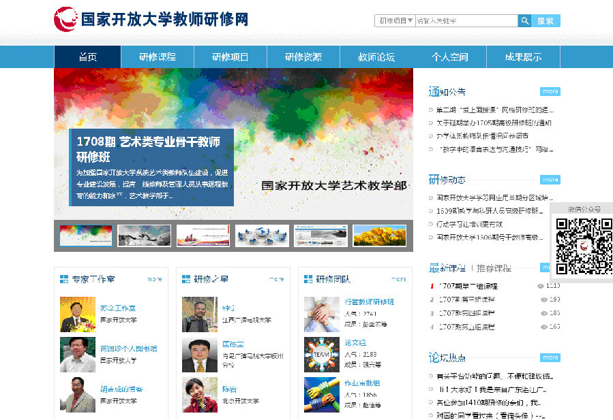The image size is (613, 420).
Task: Open the 研修项目 search category dropdown
Action: [395, 21]
